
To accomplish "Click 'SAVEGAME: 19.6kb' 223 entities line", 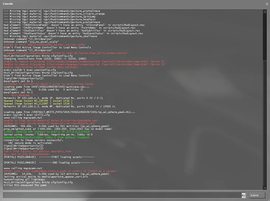I will pos(56,174).
